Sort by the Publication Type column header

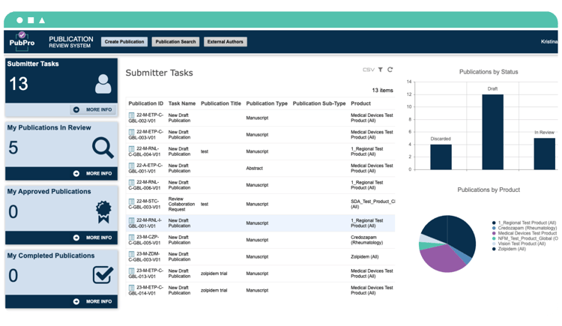point(267,103)
